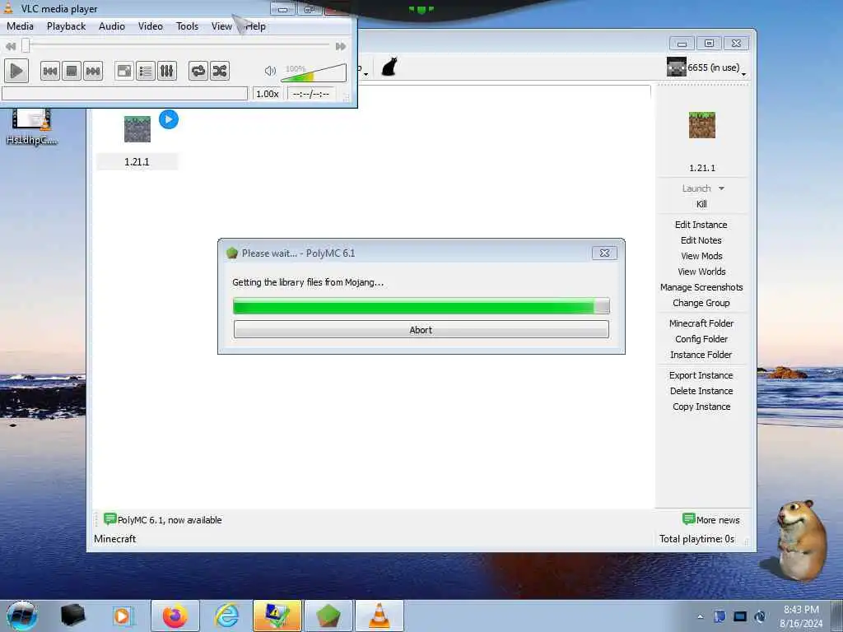
Task: Open Internet Explorer from the taskbar
Action: (x=226, y=616)
